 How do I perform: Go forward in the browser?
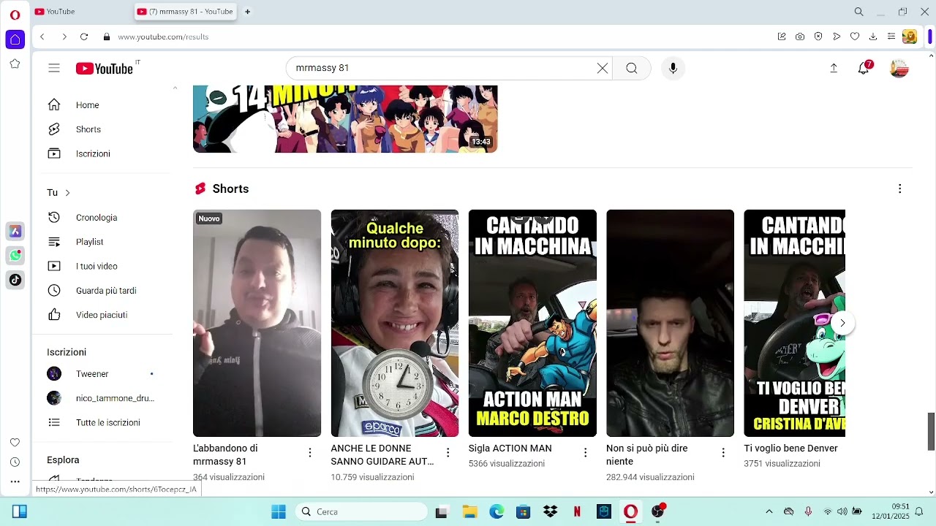pyautogui.click(x=64, y=37)
